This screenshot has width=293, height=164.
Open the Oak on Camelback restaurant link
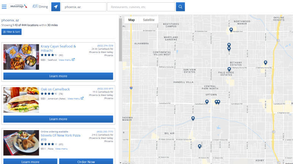pos(55,89)
